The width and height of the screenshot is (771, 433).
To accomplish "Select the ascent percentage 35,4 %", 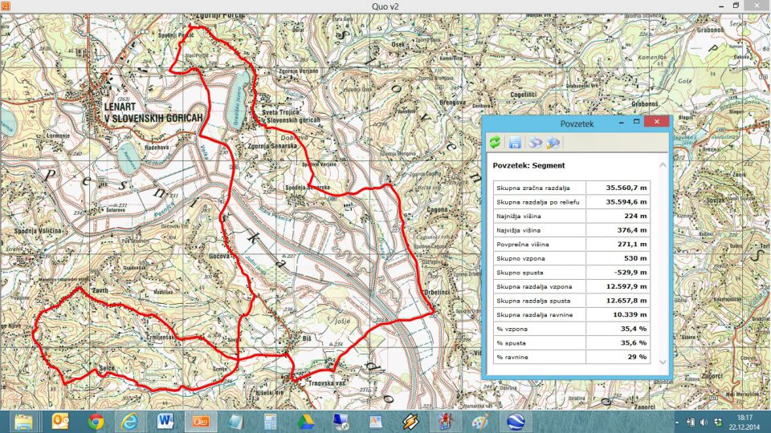I will pyautogui.click(x=634, y=329).
